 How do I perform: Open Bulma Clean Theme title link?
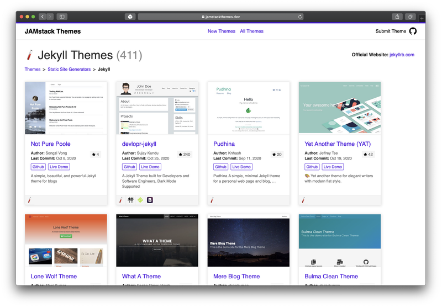click(x=331, y=276)
